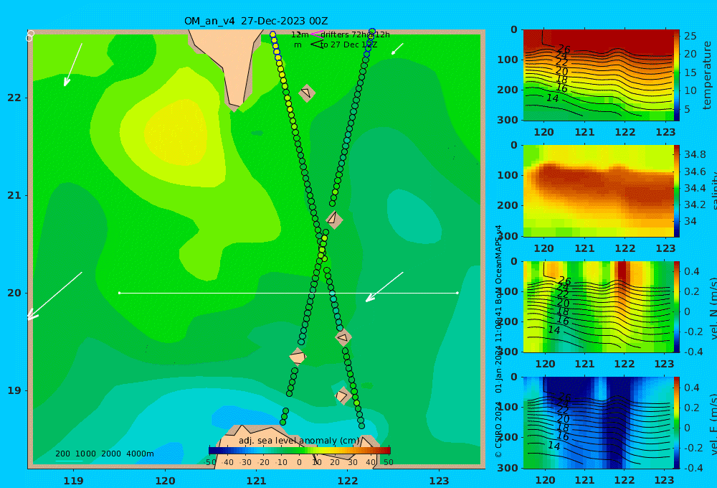Click the temperature colorbar

point(677,75)
